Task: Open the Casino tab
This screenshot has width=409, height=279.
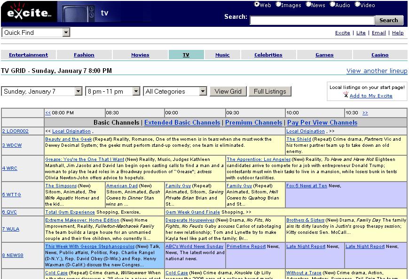Action: click(380, 55)
